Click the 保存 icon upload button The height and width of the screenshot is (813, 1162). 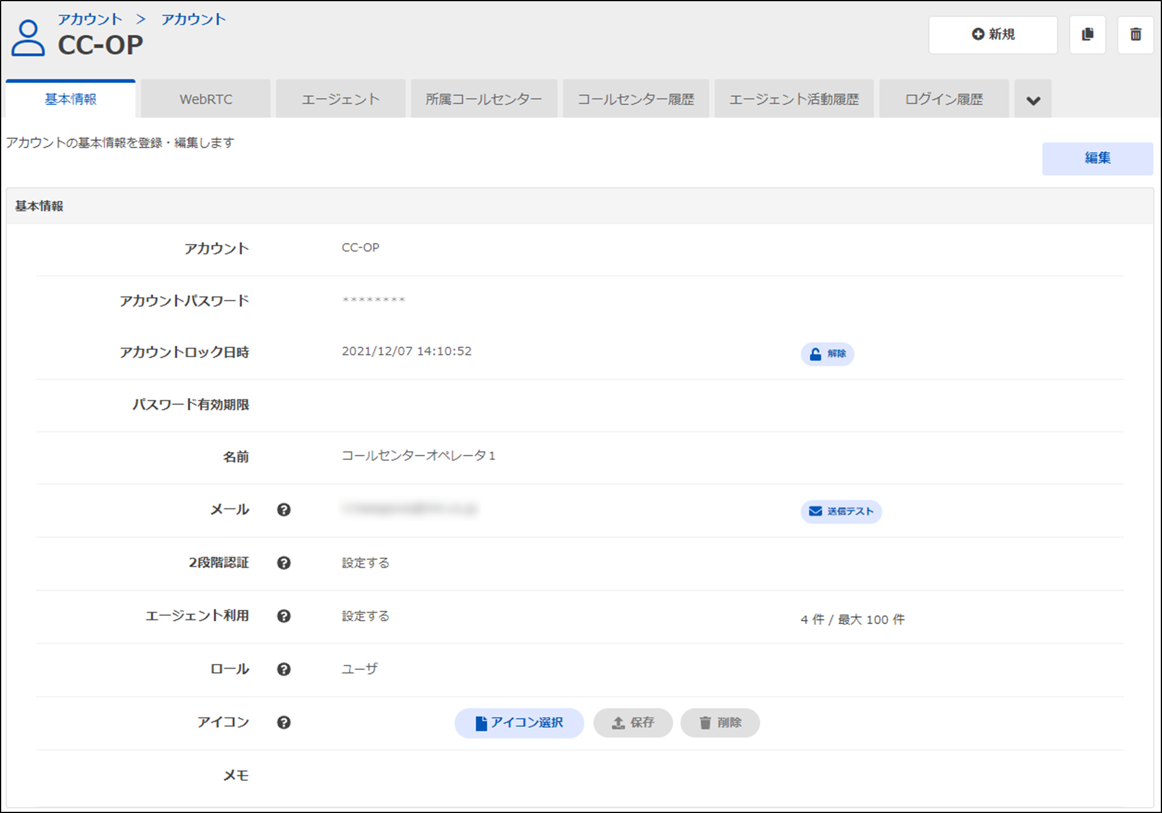(633, 723)
